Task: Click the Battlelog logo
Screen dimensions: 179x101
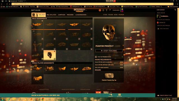Action: click(x=36, y=10)
